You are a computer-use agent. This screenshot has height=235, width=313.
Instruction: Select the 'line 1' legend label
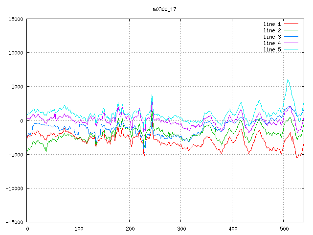(272, 24)
